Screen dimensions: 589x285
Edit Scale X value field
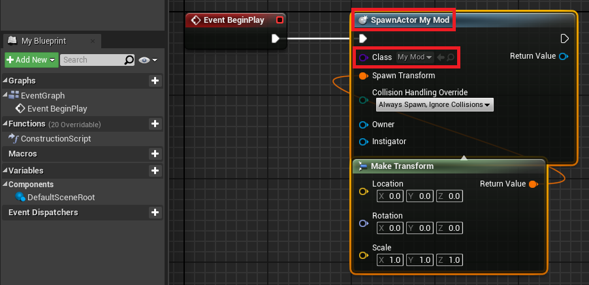coord(390,260)
